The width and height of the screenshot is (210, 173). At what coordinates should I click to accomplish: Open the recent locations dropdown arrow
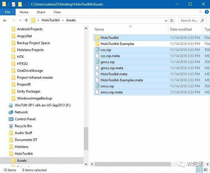[x=20, y=20]
